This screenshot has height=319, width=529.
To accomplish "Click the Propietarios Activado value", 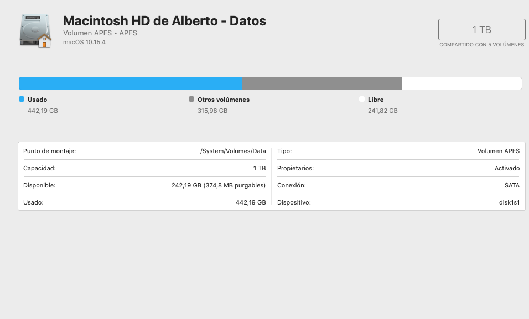I will click(507, 168).
